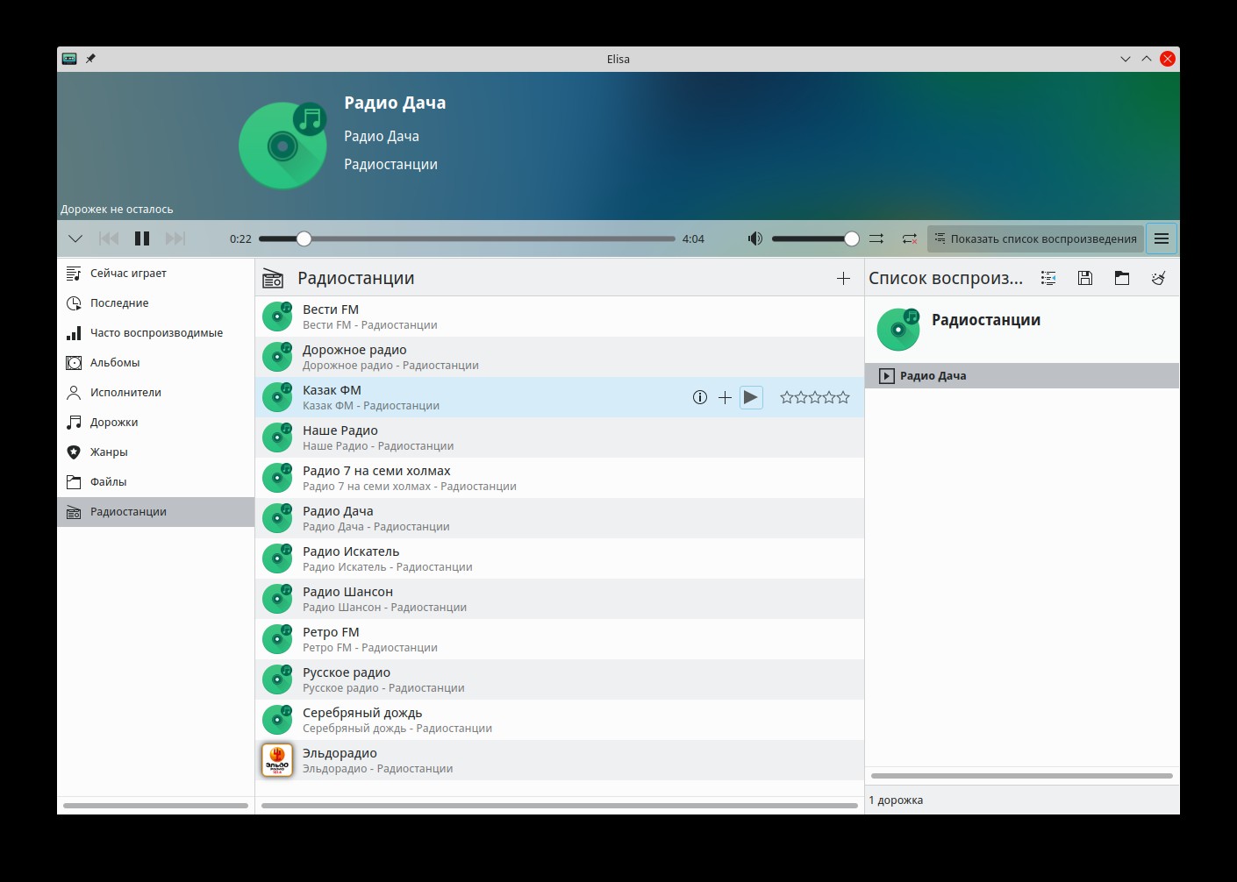Viewport: 1237px width, 882px height.
Task: Open 'Дорожки' in the sidebar
Action: pos(156,423)
